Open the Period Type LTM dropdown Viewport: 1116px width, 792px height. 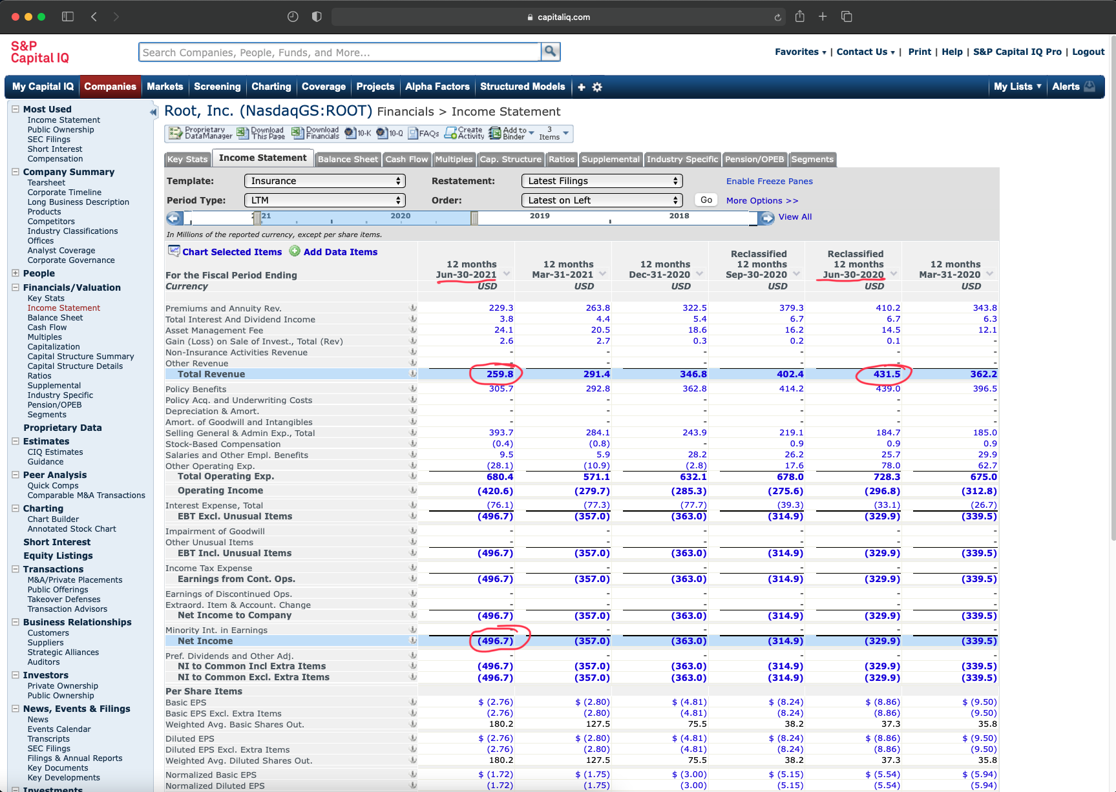[x=324, y=200]
